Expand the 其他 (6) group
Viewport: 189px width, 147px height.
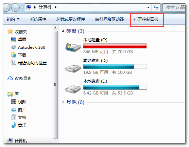tap(63, 102)
